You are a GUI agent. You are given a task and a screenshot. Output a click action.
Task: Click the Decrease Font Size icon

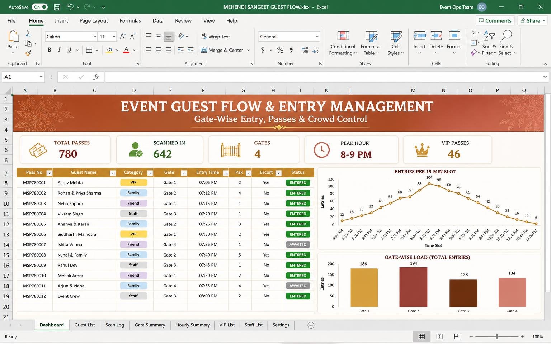pos(133,36)
